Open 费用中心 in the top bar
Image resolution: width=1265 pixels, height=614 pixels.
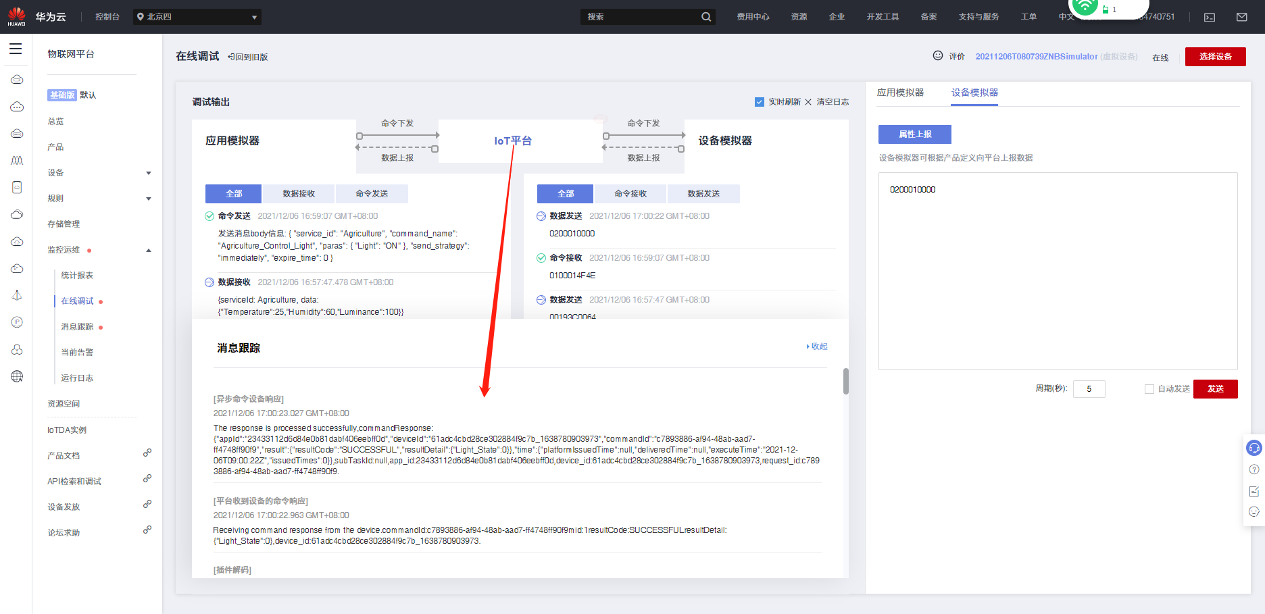click(x=753, y=17)
